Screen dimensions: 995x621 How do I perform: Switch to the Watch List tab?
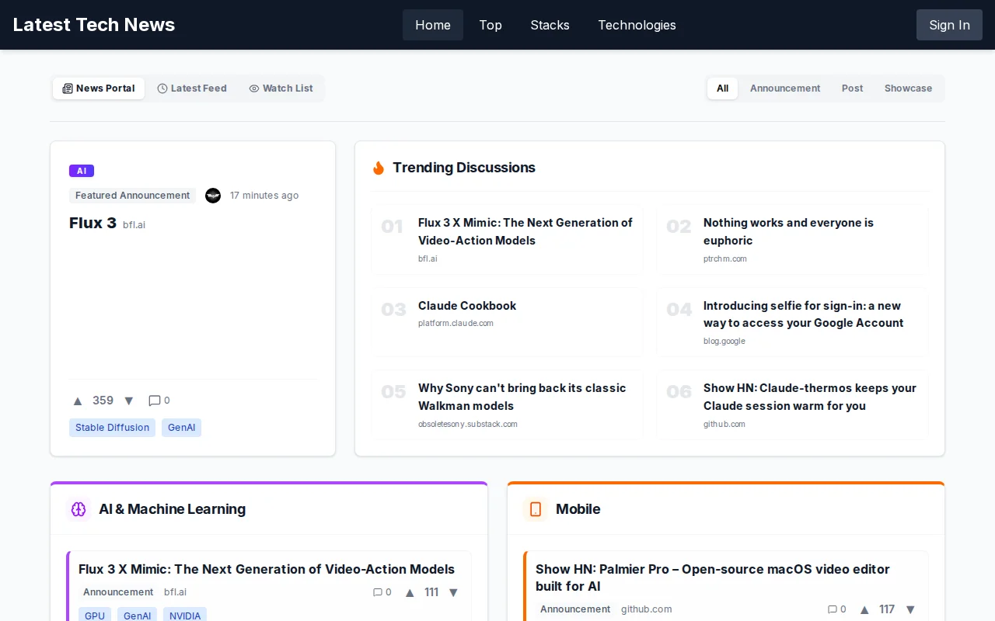pyautogui.click(x=281, y=88)
